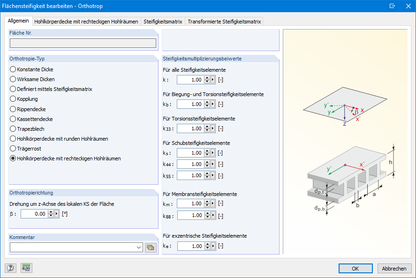Open the saved comments manager icon
The width and height of the screenshot is (416, 278).
click(151, 247)
